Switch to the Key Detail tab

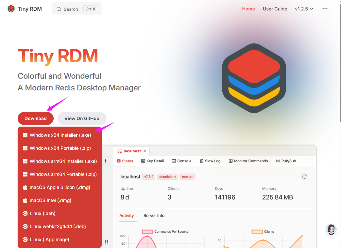pos(152,161)
